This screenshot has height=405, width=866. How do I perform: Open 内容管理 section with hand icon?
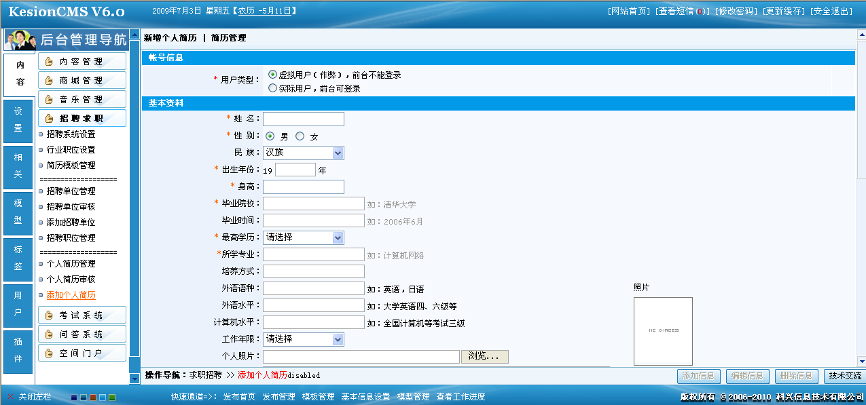coord(82,62)
